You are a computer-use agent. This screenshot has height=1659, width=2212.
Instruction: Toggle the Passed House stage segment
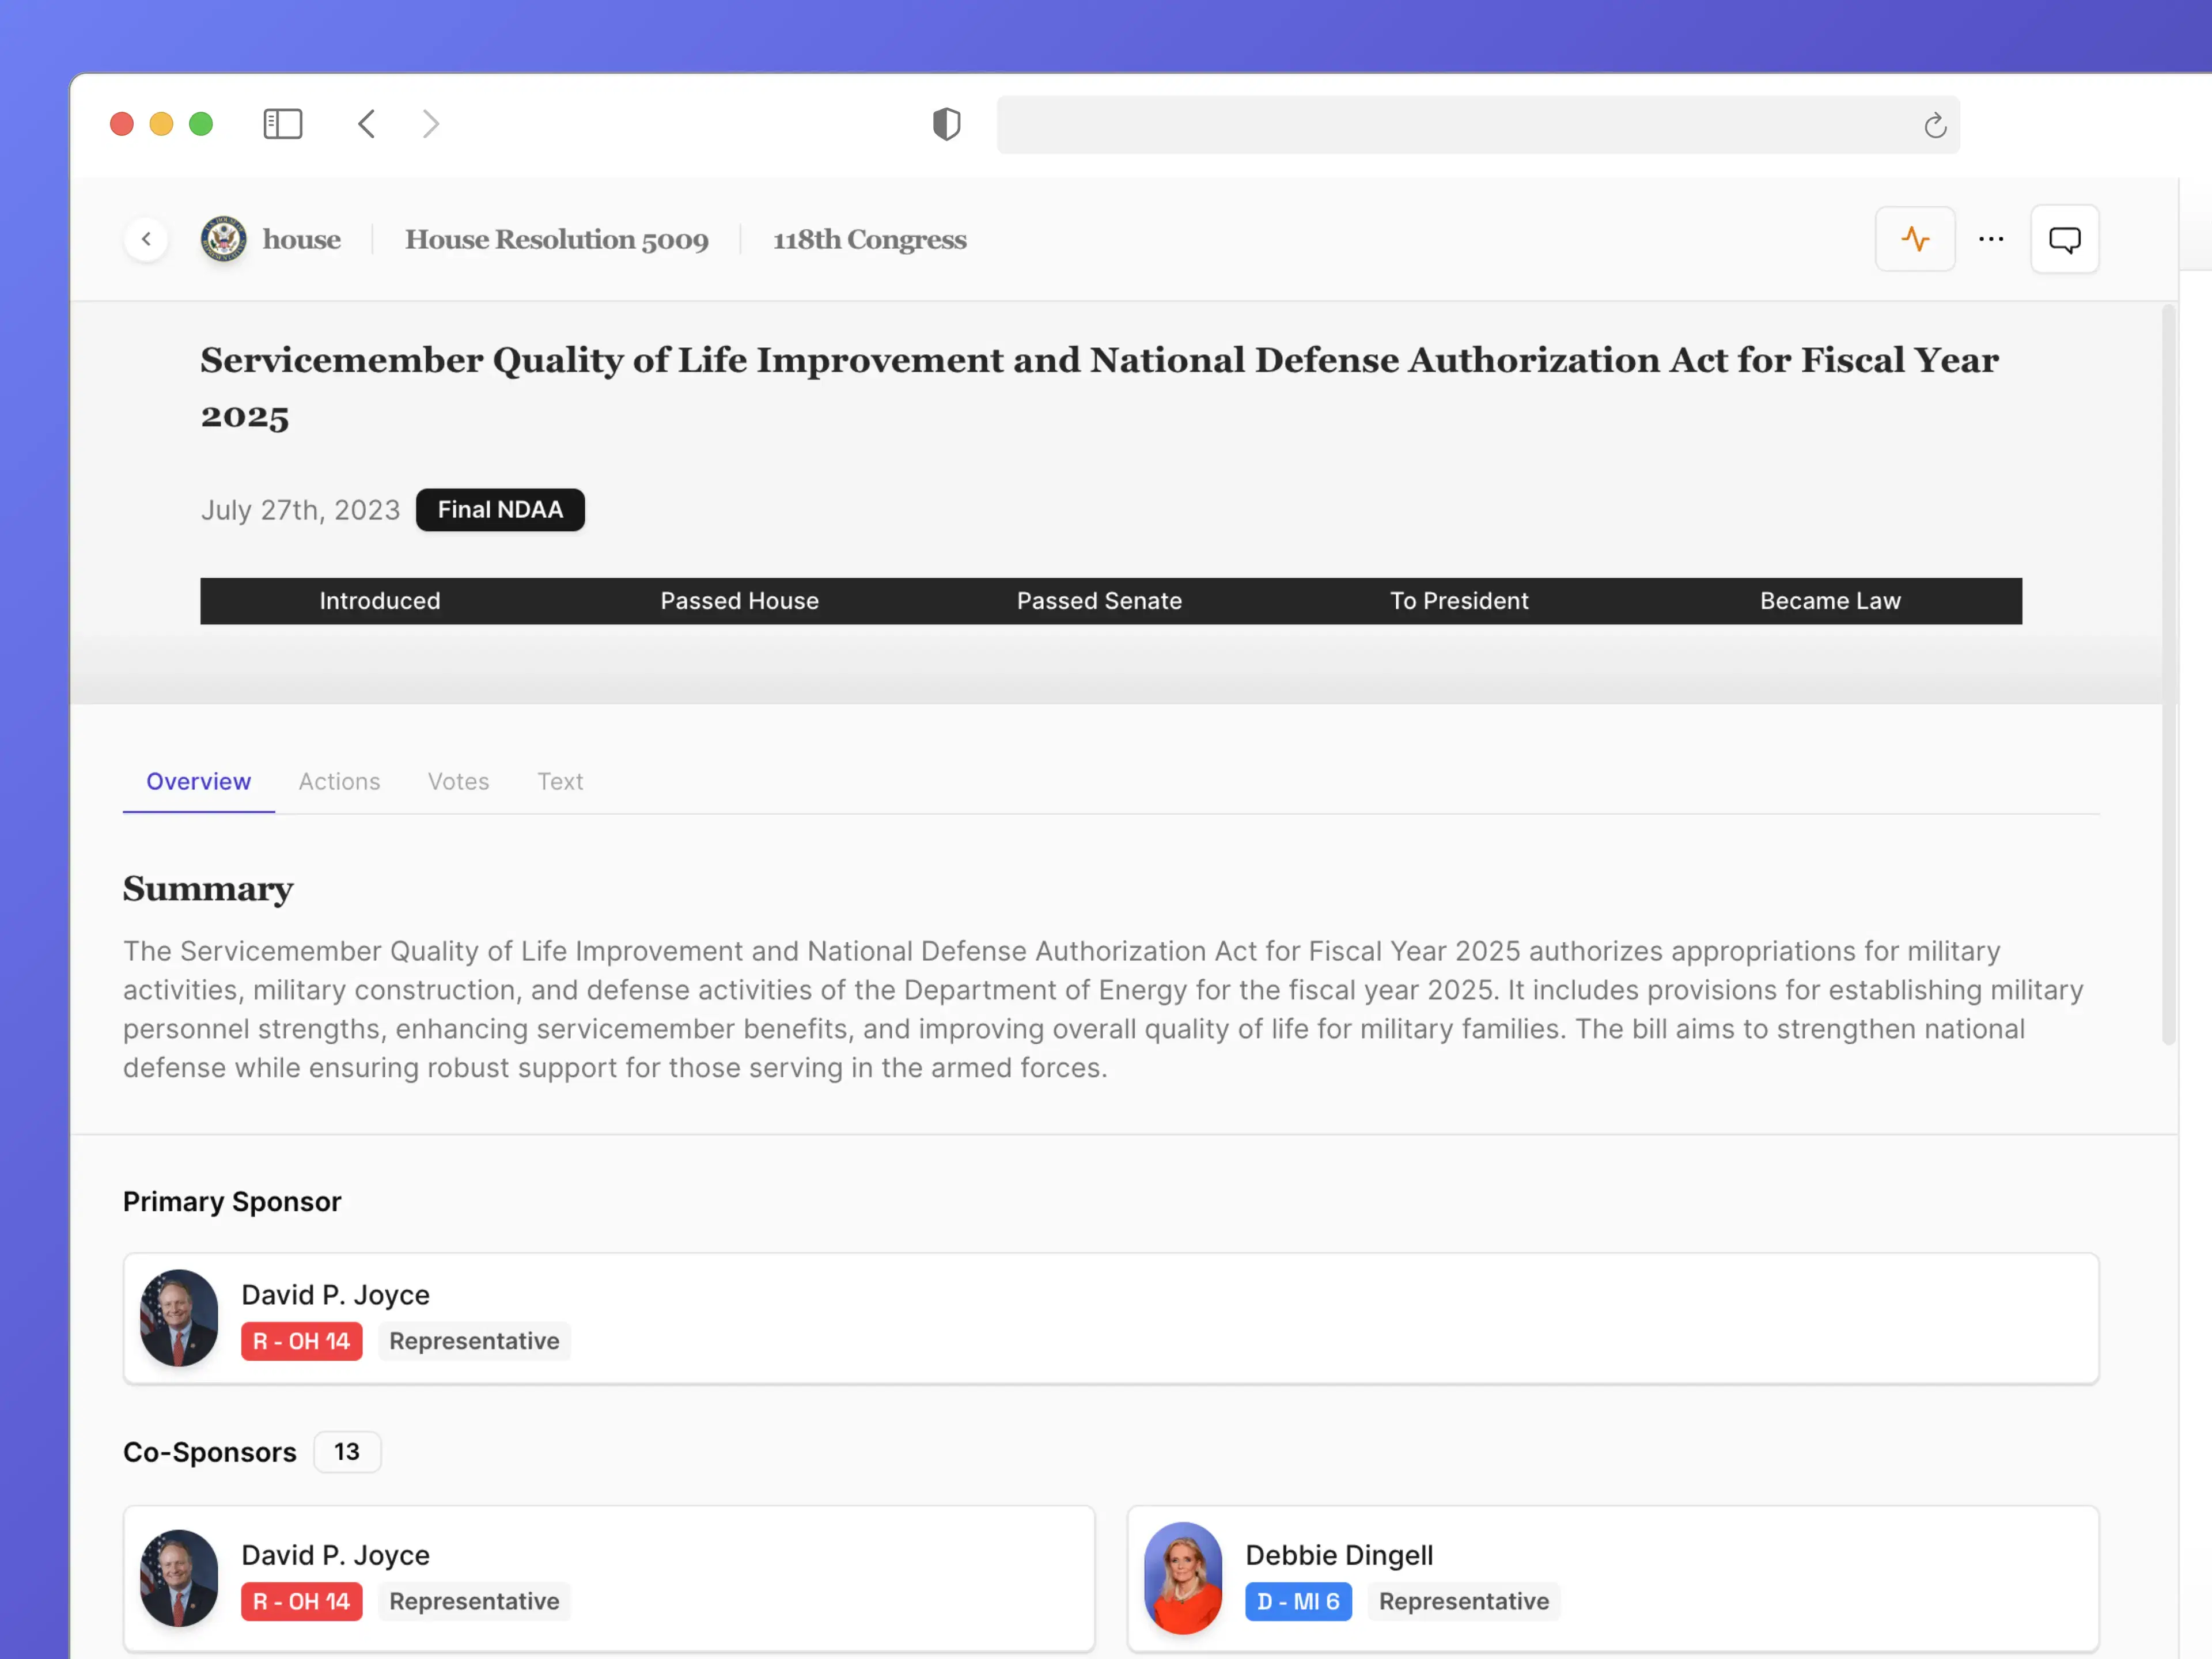(740, 600)
